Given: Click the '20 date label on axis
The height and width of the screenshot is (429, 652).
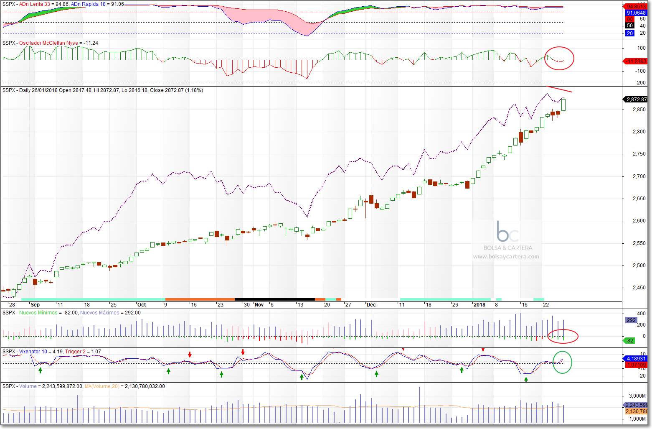Looking at the screenshot, I should point(327,305).
